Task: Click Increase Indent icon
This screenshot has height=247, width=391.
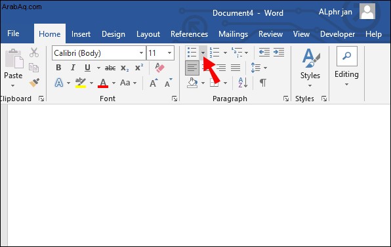Action: 279,53
